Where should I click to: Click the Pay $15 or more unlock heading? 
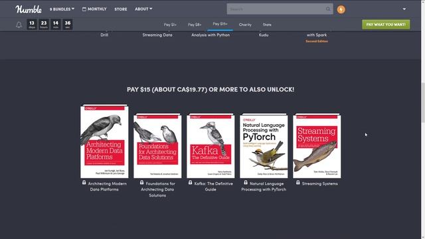pyautogui.click(x=211, y=90)
